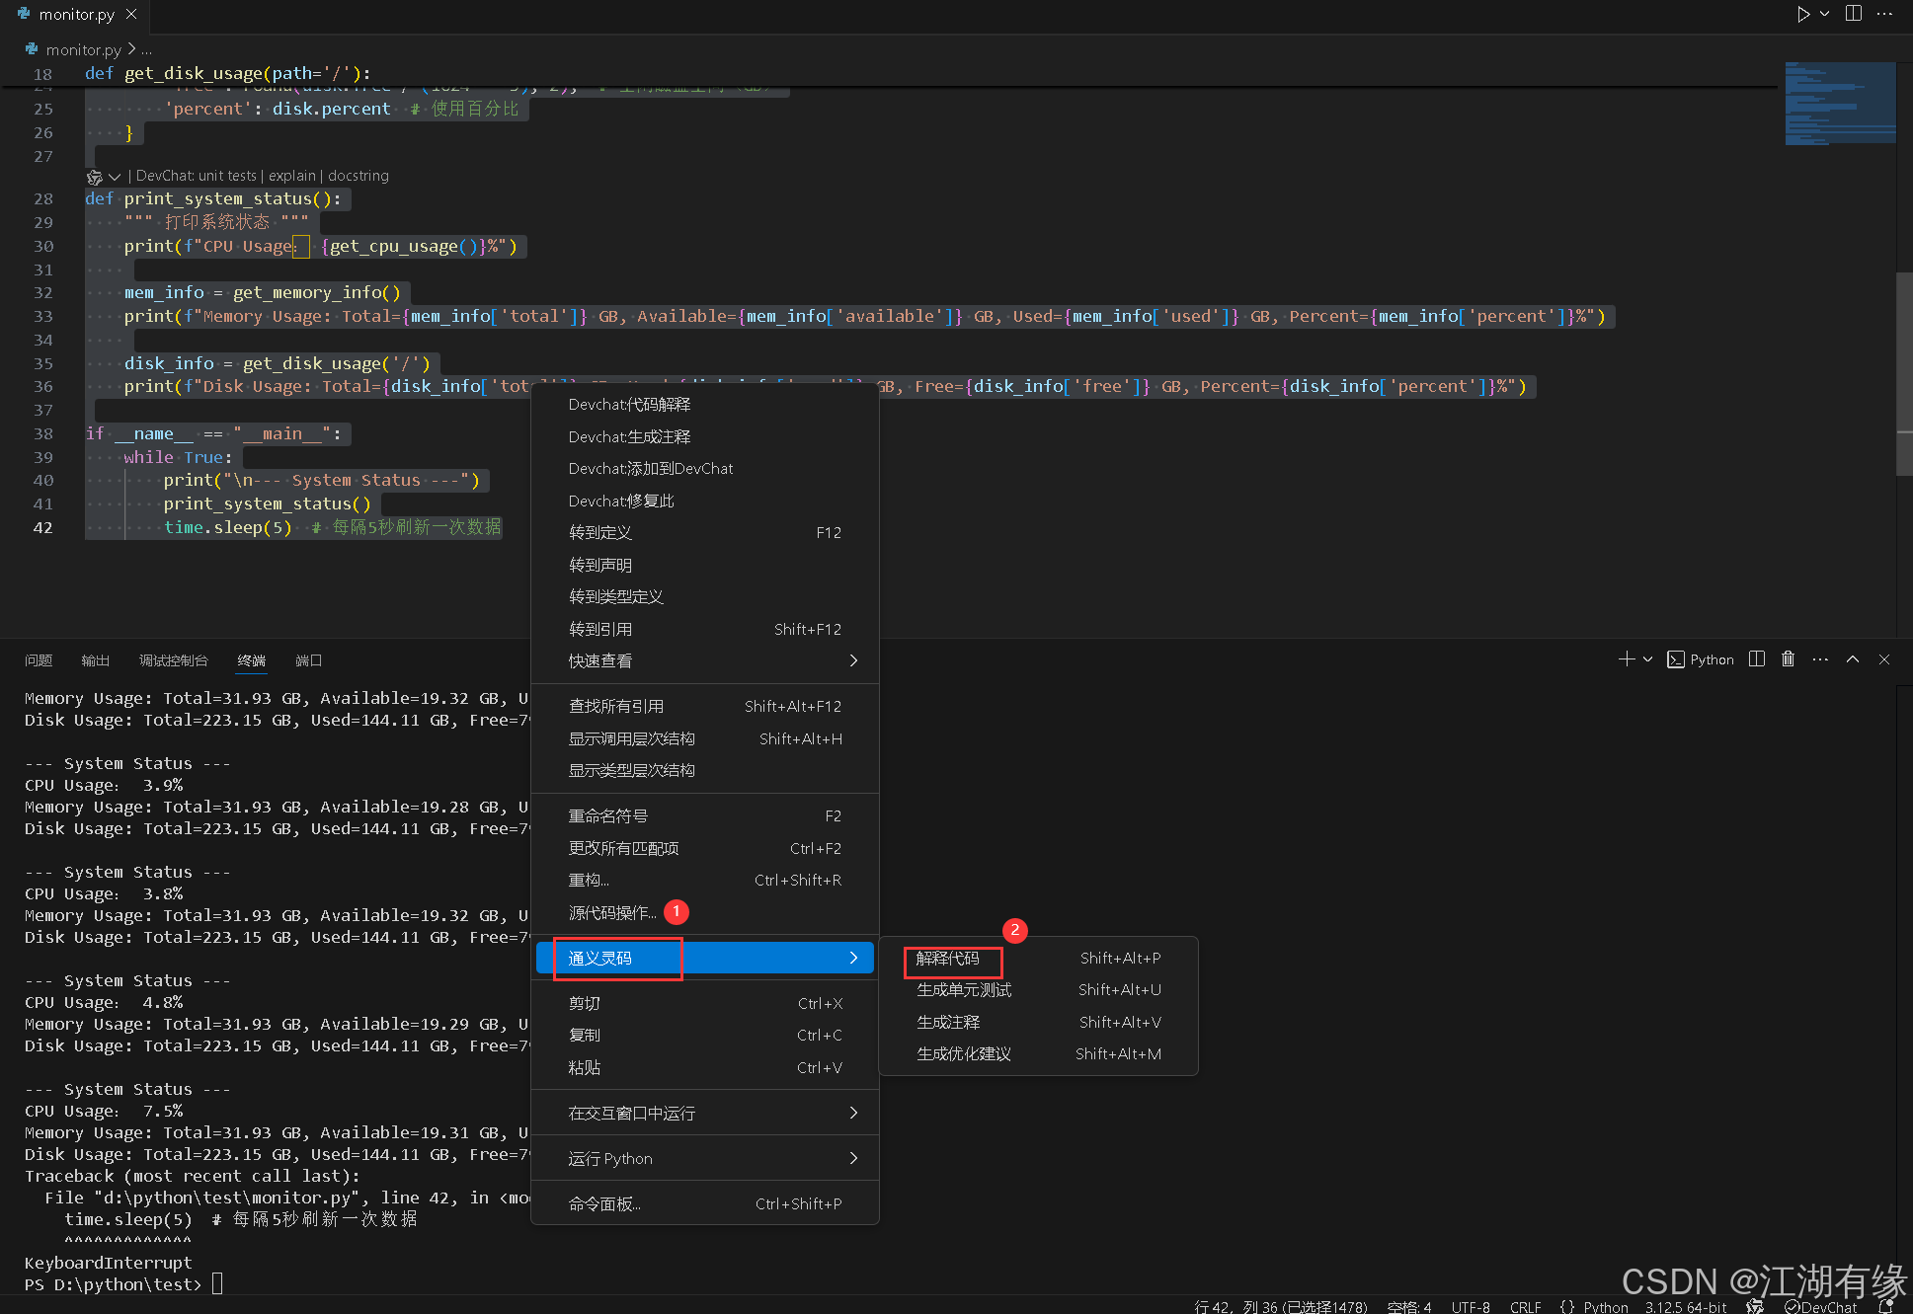Screen dimensions: 1913x1314
Task: Select '更改所有匹配项' menu item
Action: (705, 849)
